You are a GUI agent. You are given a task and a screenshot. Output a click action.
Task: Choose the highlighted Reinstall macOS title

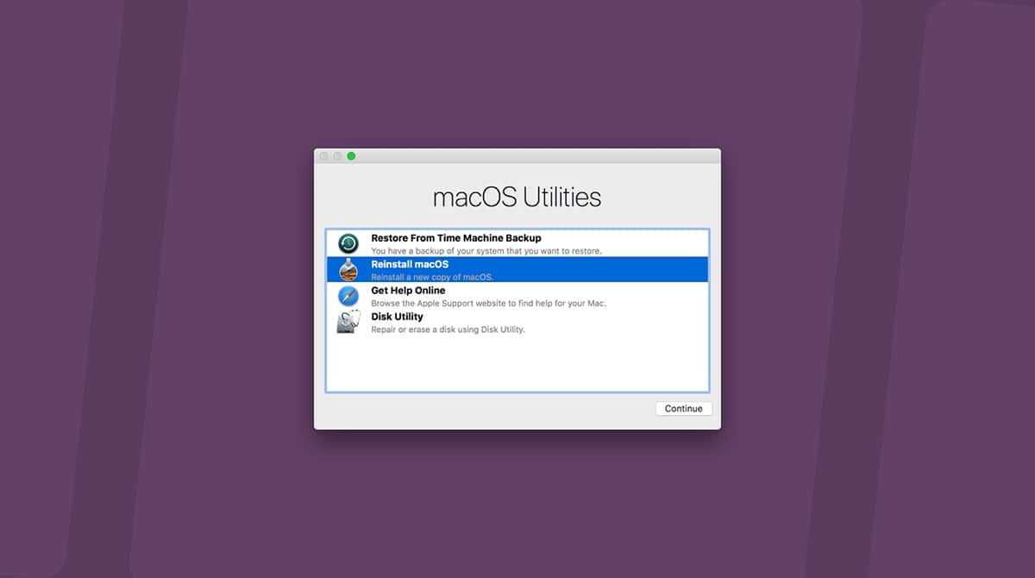coord(410,264)
